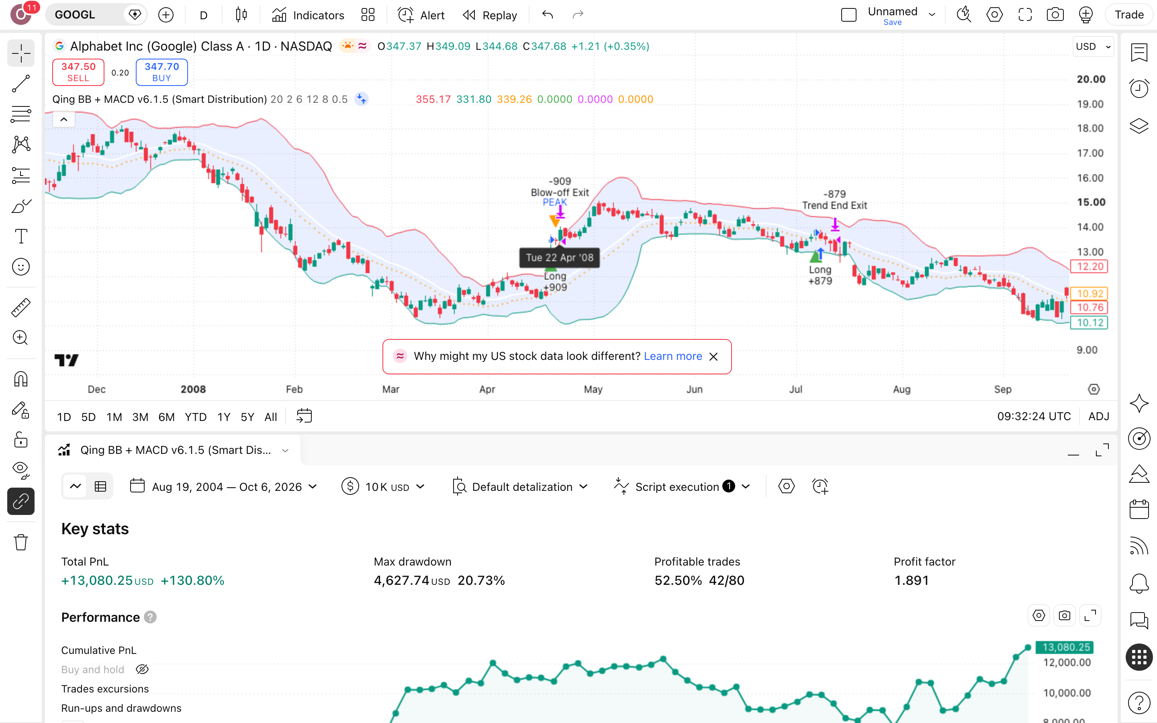The height and width of the screenshot is (723, 1157).
Task: Select the YTD time range
Action: tap(196, 417)
